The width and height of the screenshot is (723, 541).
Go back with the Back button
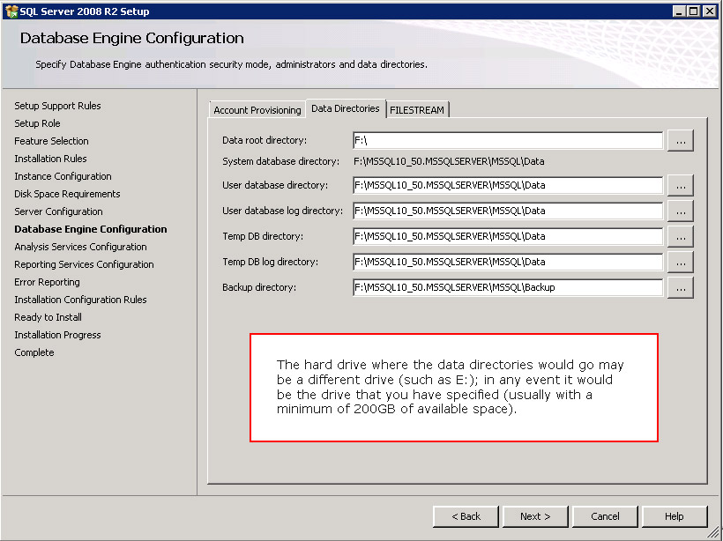point(466,516)
